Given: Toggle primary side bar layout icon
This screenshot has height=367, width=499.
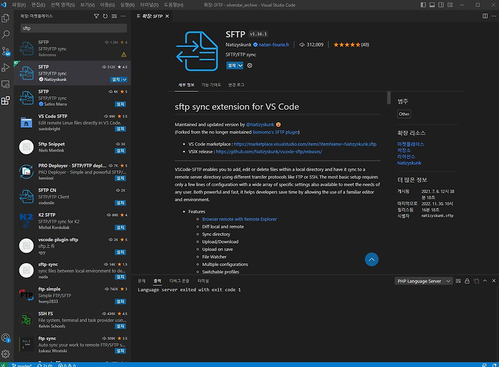Looking at the screenshot, I should 423,5.
